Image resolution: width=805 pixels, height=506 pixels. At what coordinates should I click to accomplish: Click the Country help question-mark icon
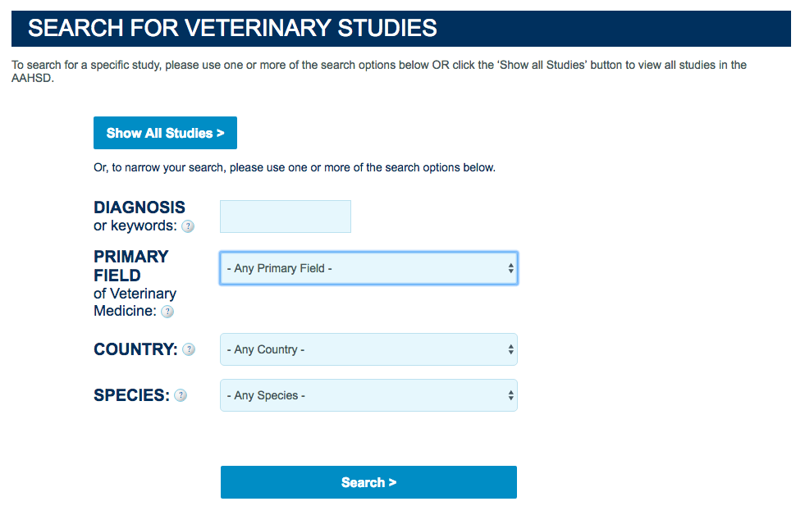pos(189,349)
